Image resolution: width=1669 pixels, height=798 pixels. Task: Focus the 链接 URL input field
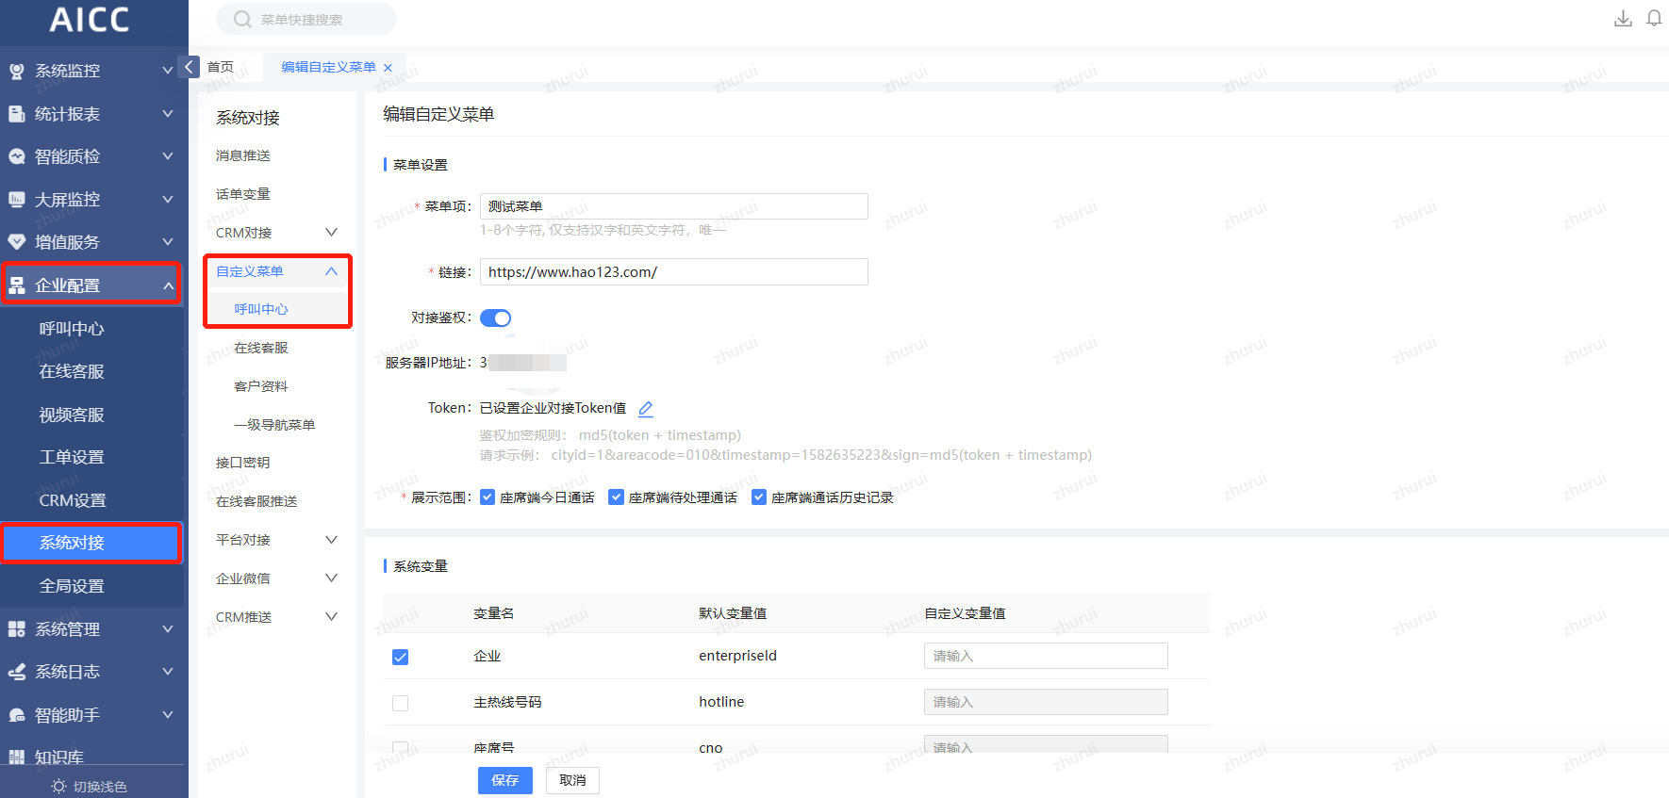pyautogui.click(x=674, y=272)
